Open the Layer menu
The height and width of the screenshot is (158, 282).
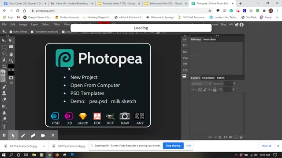coord(34,25)
